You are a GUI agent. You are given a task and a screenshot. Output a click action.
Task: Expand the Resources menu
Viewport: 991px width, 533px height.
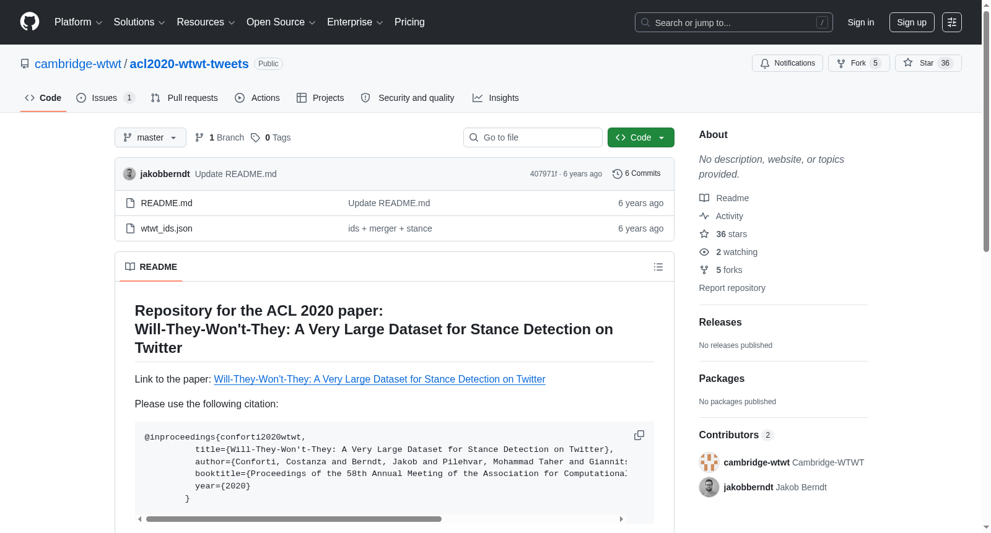click(206, 22)
